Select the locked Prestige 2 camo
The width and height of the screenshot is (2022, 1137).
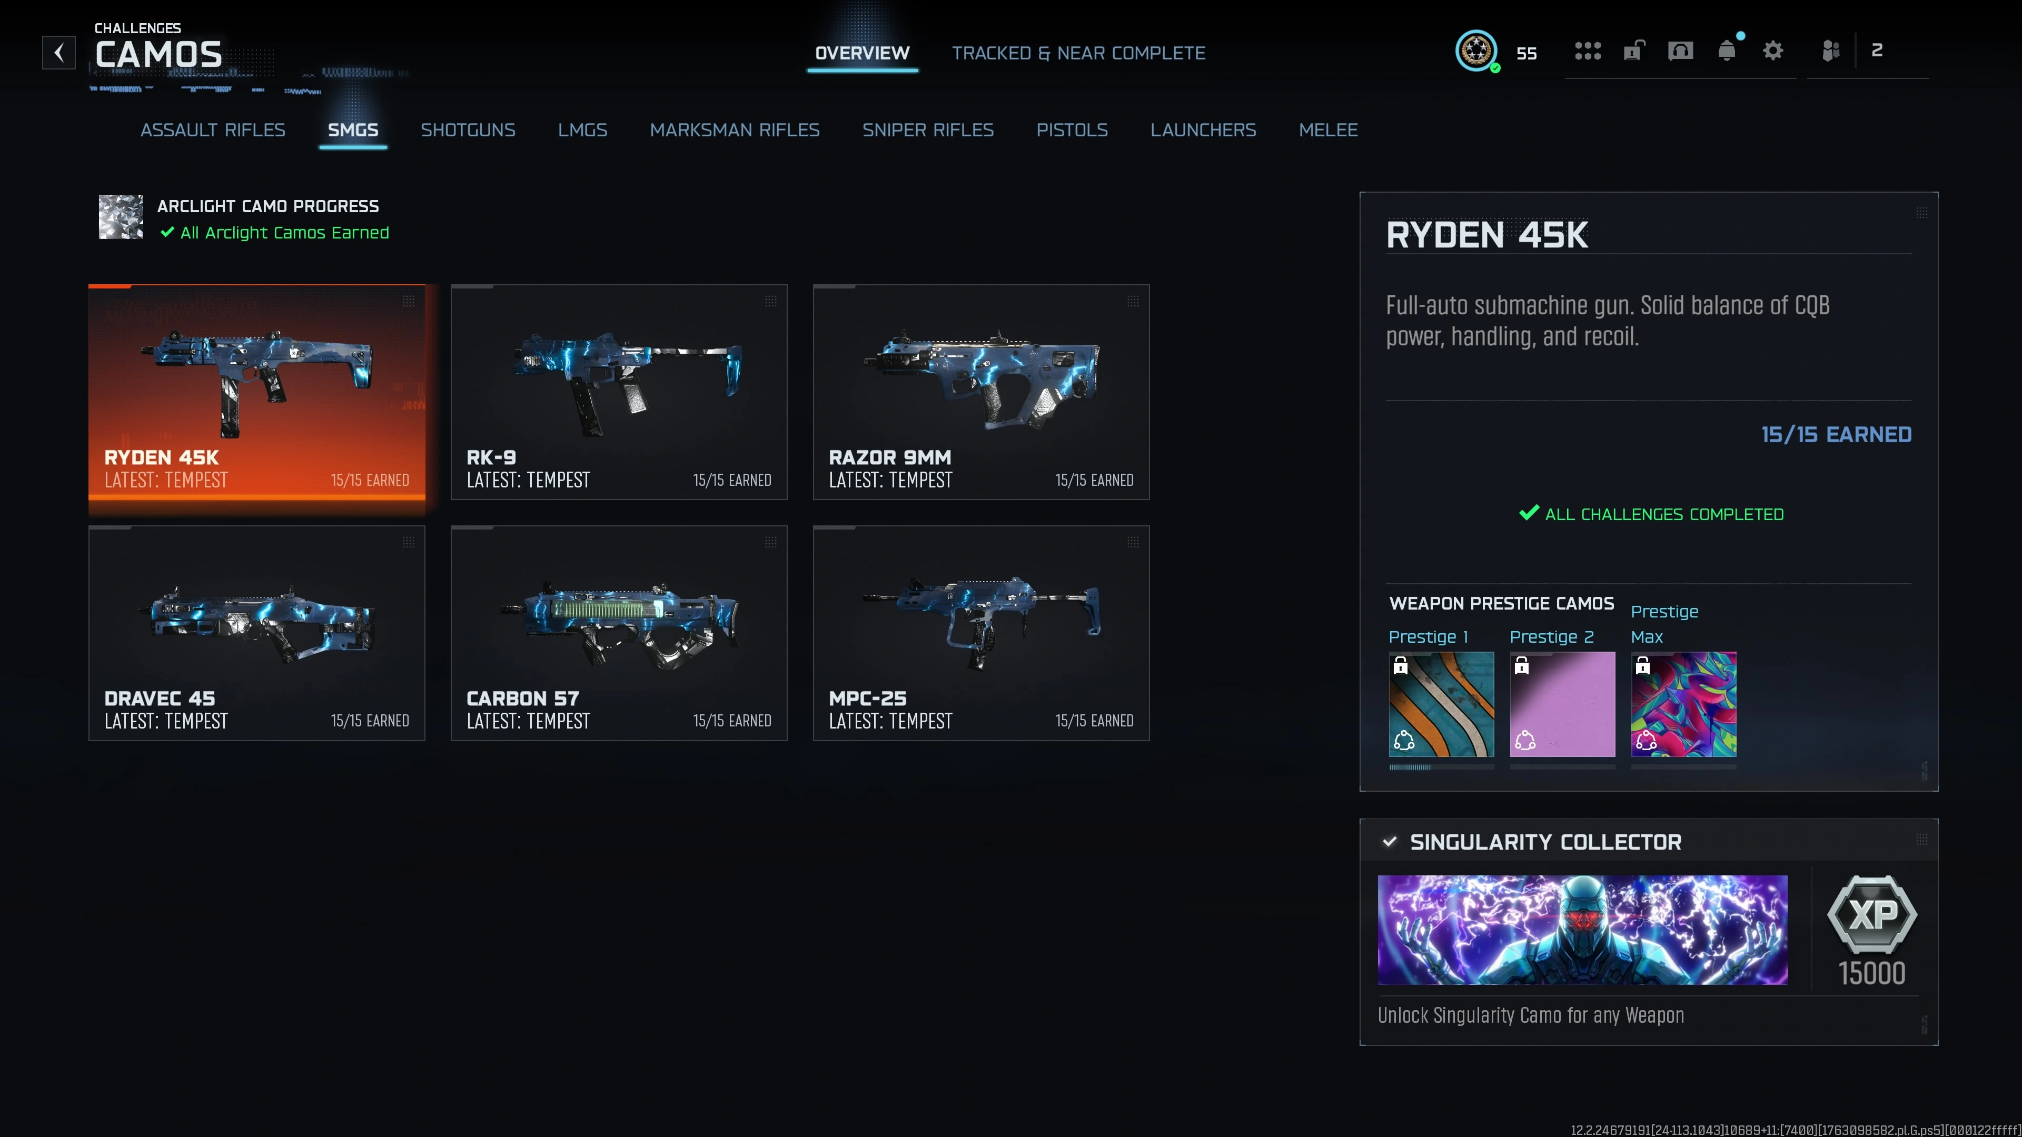click(x=1562, y=705)
